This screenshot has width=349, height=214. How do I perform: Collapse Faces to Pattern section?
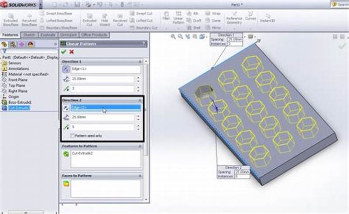[140, 176]
